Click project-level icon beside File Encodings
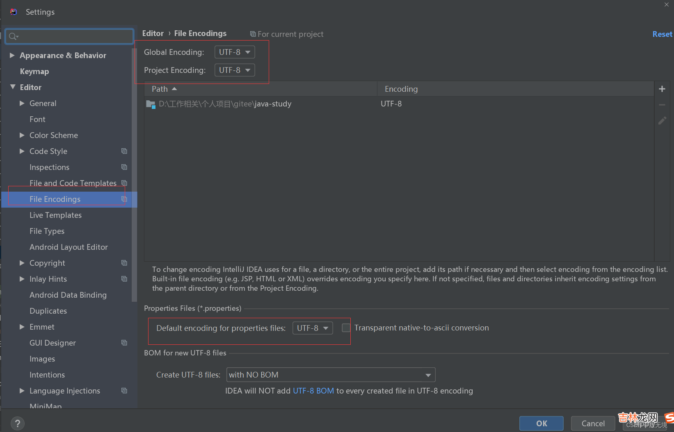Viewport: 674px width, 432px height. pyautogui.click(x=124, y=199)
